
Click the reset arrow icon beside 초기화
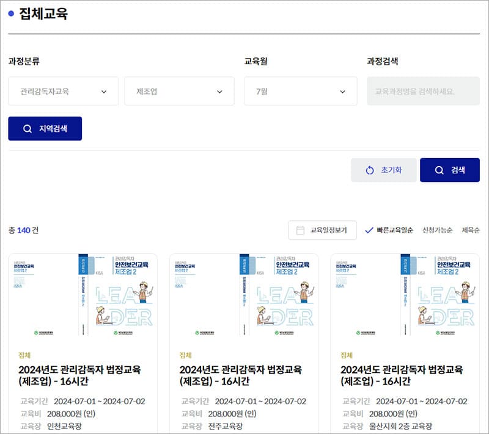(369, 170)
